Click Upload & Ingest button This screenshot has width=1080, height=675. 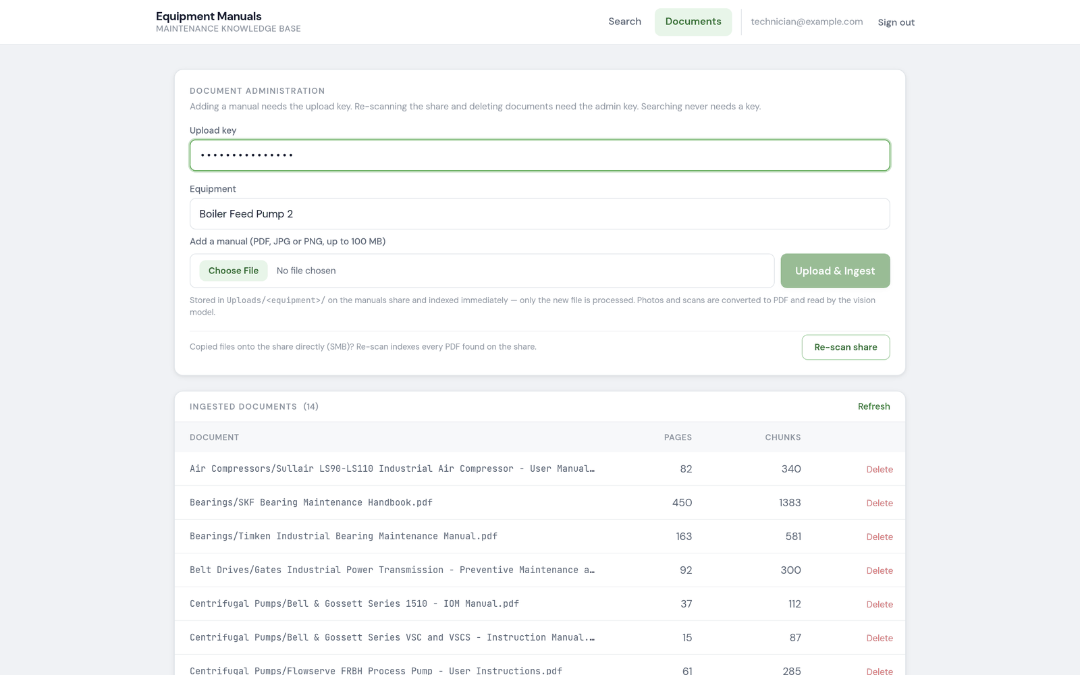pyautogui.click(x=835, y=271)
